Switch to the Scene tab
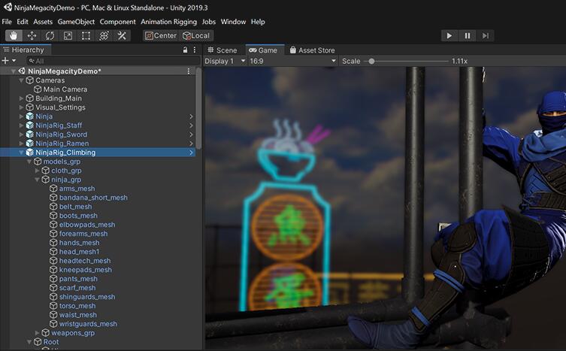Image resolution: width=566 pixels, height=351 pixels. pyautogui.click(x=222, y=50)
